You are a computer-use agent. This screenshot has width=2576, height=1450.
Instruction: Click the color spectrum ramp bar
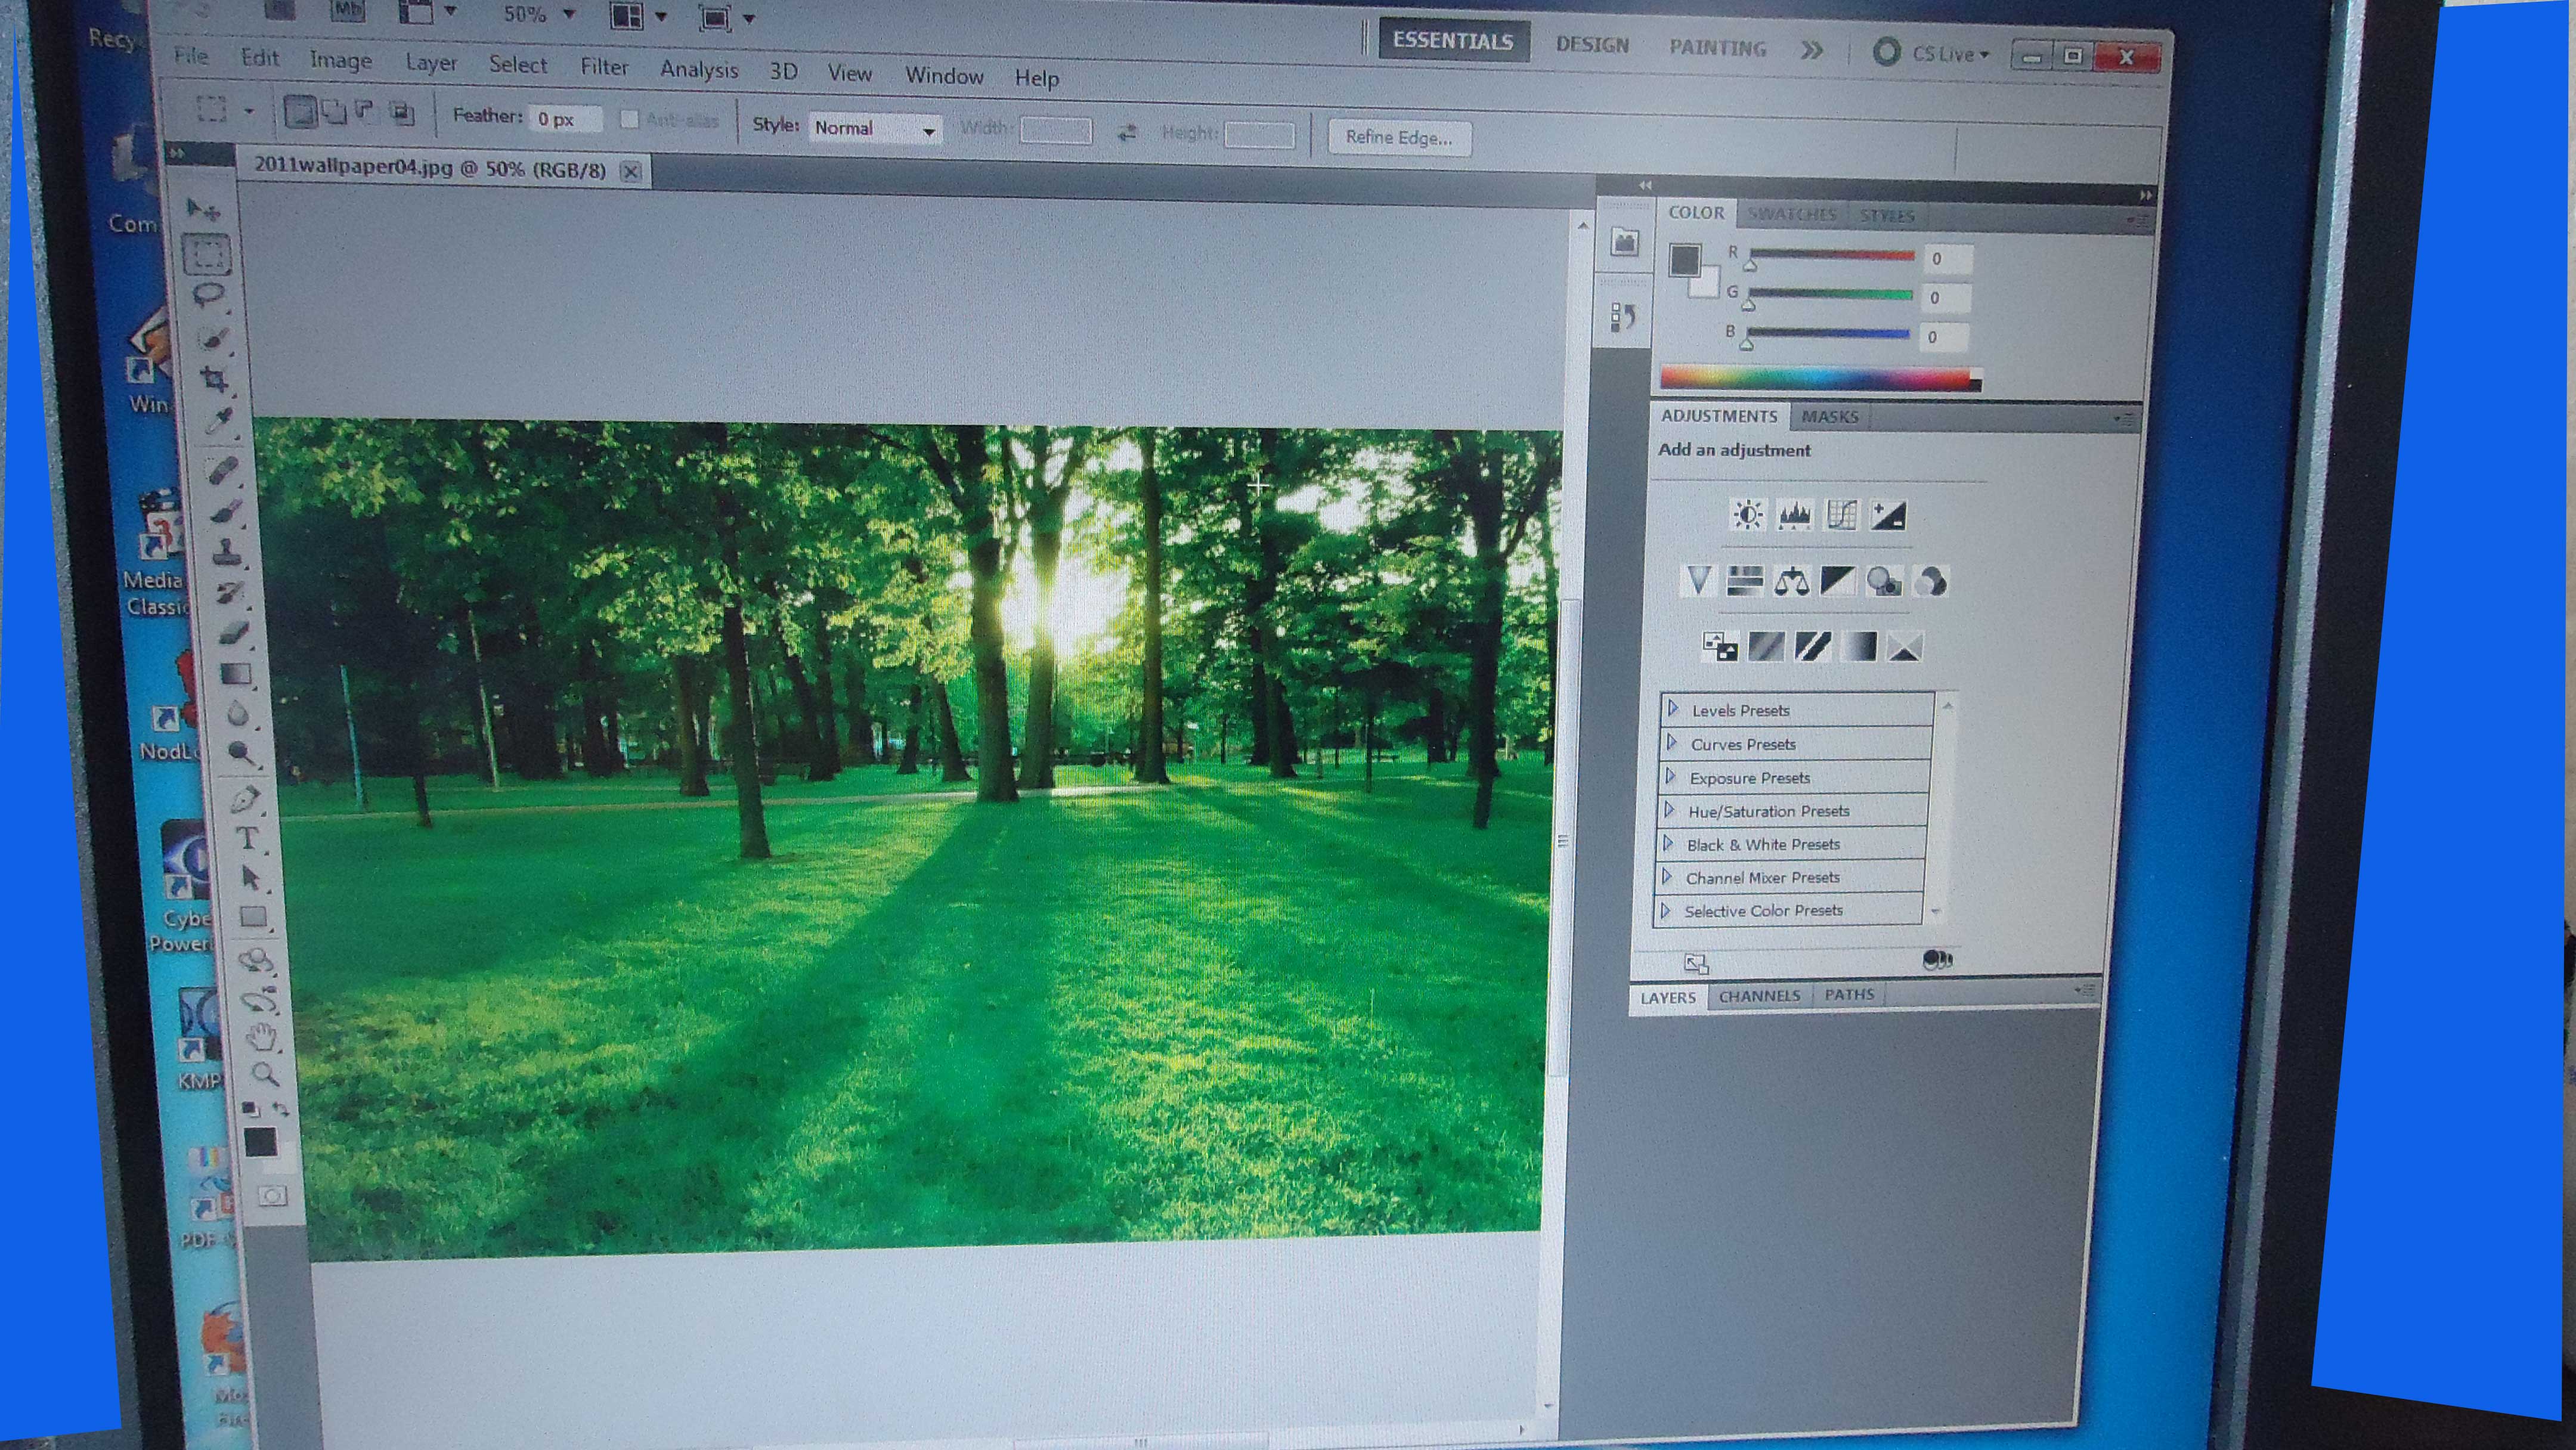coord(1815,378)
